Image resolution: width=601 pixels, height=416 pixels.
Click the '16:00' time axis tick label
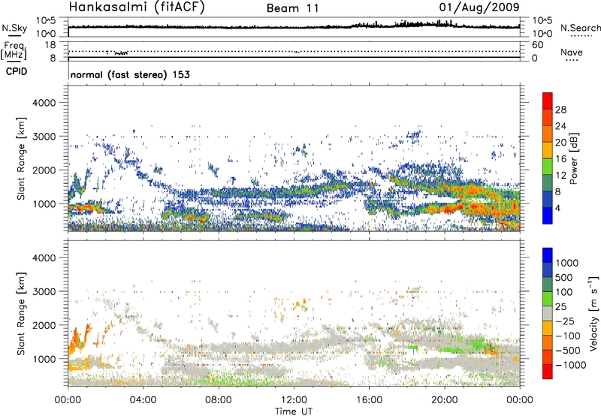[369, 400]
